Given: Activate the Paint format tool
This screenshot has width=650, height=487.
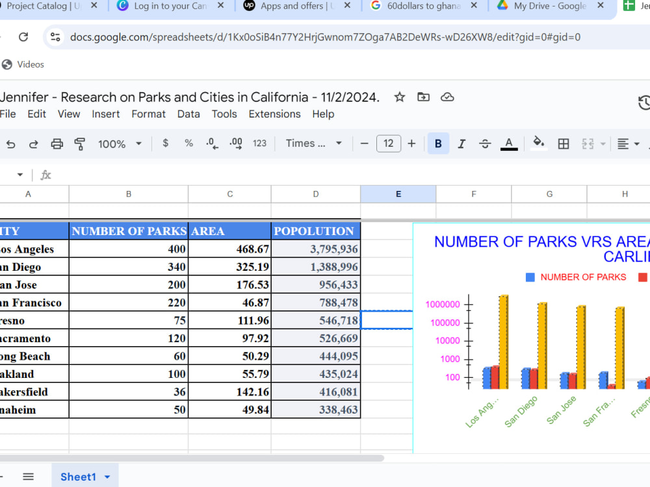Looking at the screenshot, I should tap(79, 144).
